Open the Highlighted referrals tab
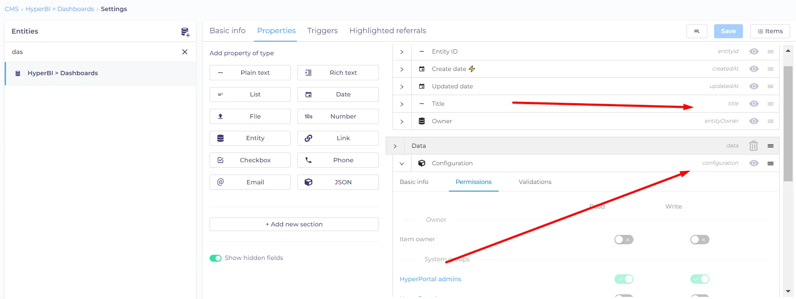This screenshot has width=796, height=299. [x=388, y=31]
